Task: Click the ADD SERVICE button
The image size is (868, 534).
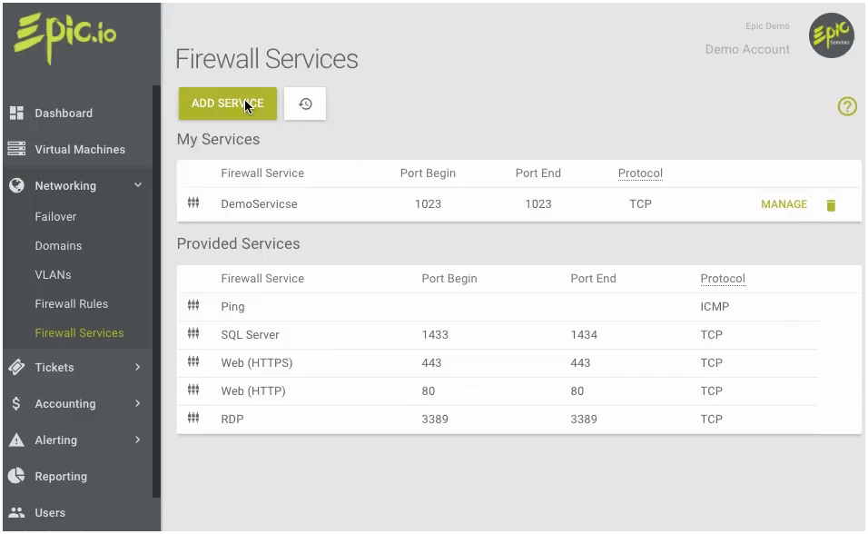Action: (227, 104)
